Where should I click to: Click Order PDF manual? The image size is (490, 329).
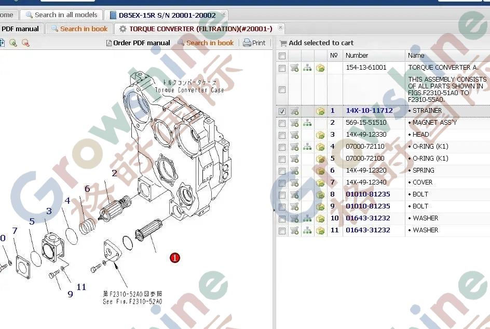click(x=138, y=43)
